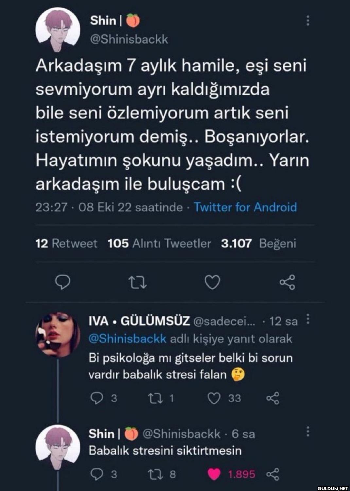Open options on Shin's 6 sa reply
The image size is (350, 491).
coord(307,432)
